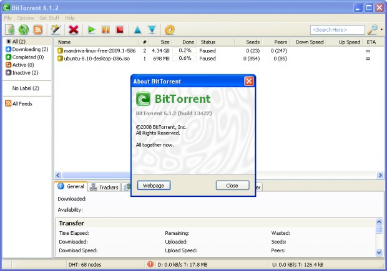
Task: Click the Add Torrent toolbar icon
Action: tap(10, 30)
